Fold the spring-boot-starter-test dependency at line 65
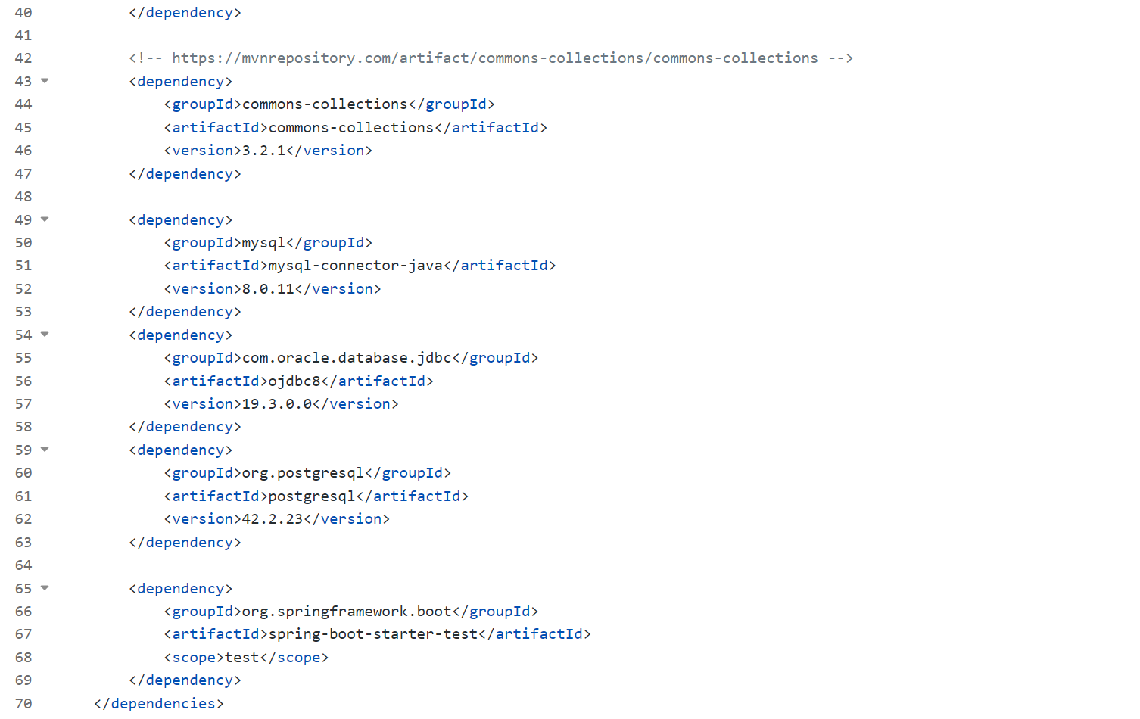1140x719 pixels. (45, 588)
